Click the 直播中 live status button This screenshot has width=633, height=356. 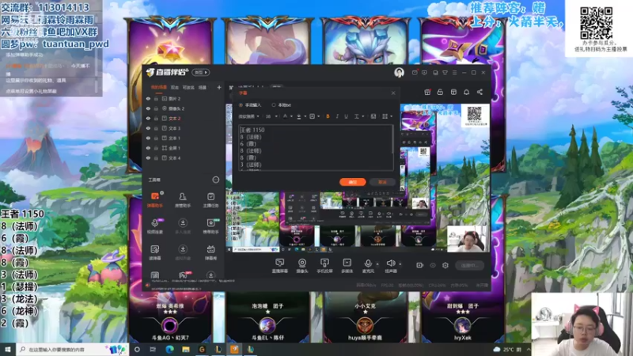[469, 265]
